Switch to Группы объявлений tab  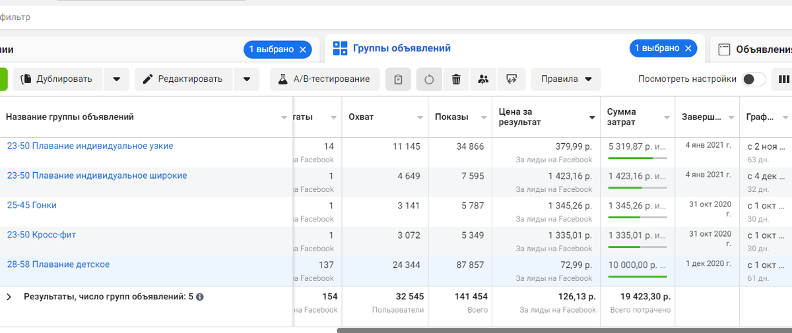pos(402,48)
